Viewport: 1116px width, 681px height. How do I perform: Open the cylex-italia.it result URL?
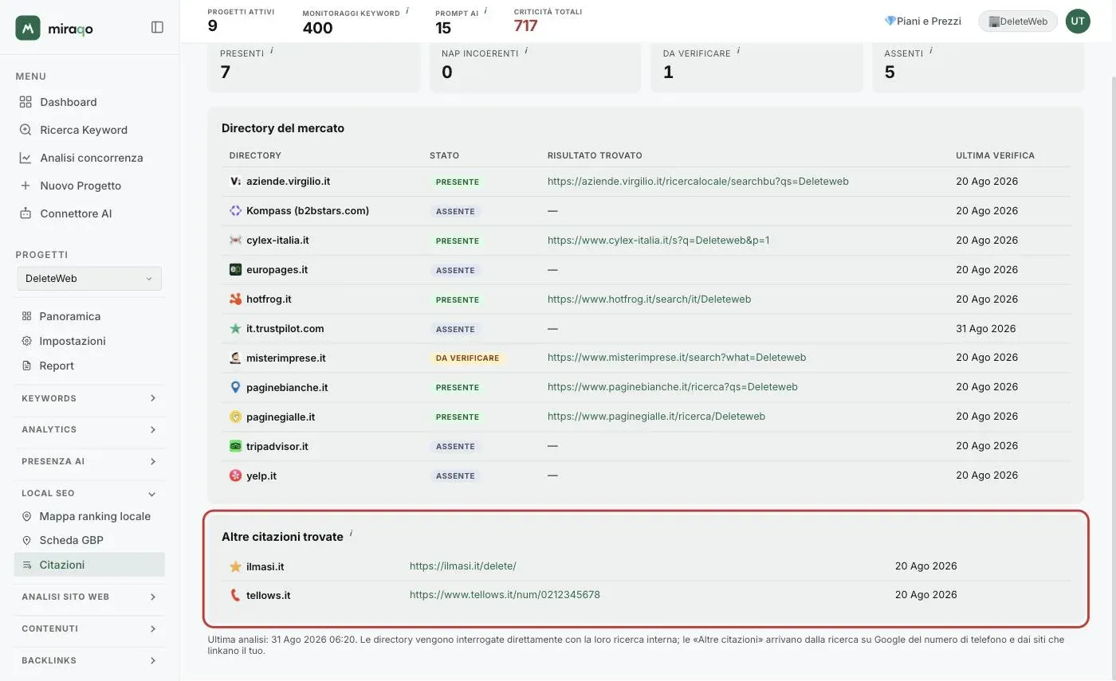[658, 241]
